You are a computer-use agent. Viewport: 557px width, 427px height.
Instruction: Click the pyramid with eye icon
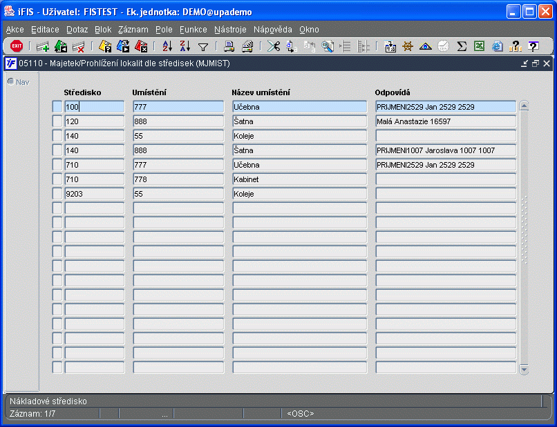coord(426,46)
